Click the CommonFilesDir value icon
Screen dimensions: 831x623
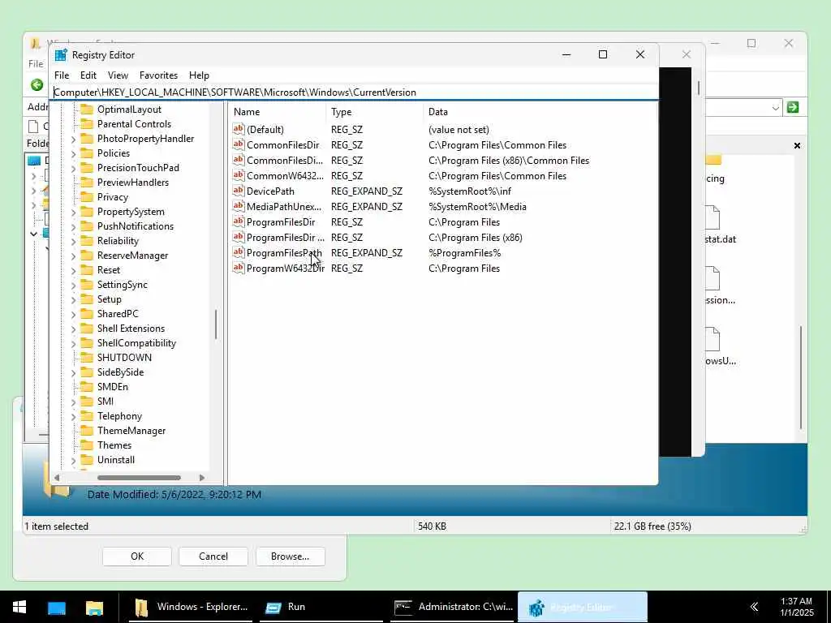[x=239, y=144]
